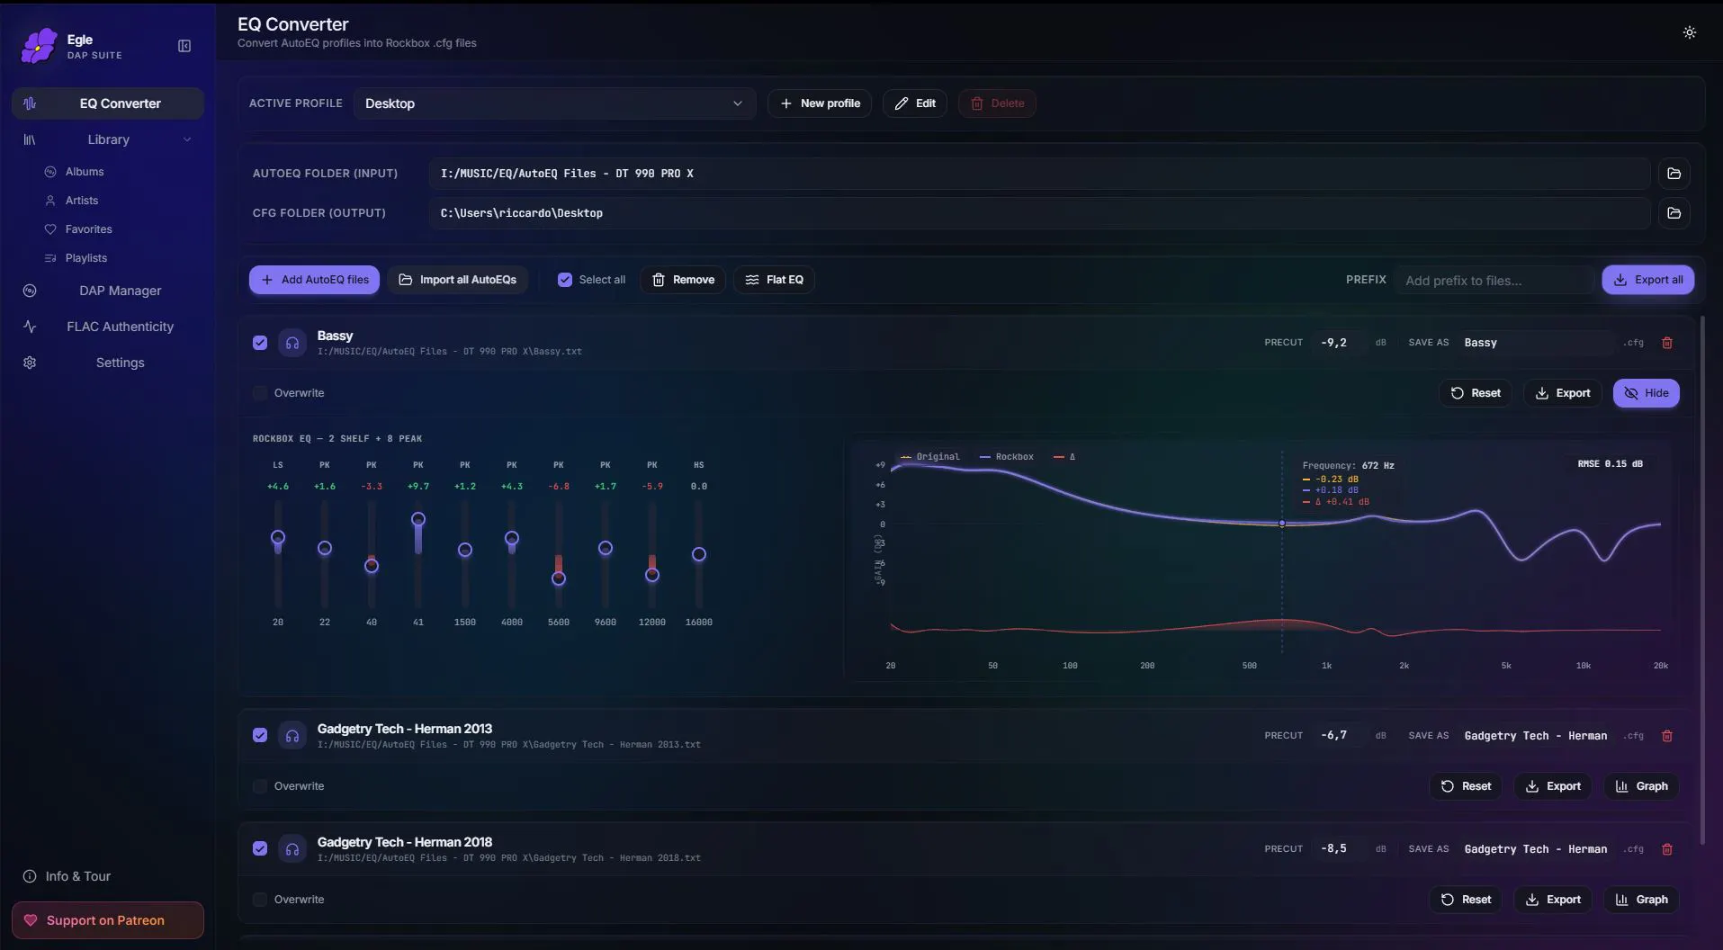Click Add AutoEQ files
Screen dimensions: 1723x950
pyautogui.click(x=314, y=280)
